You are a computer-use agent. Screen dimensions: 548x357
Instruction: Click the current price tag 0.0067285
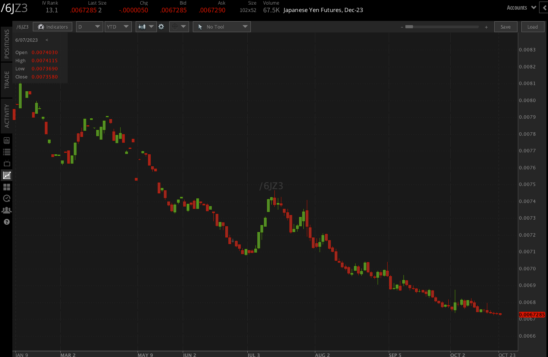[532, 314]
